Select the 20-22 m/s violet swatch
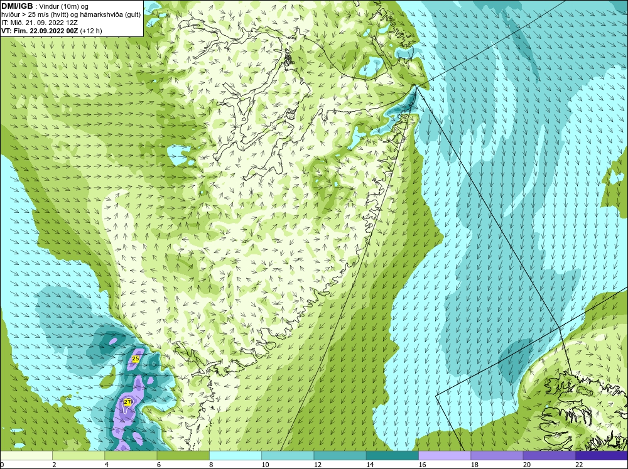Image resolution: width=628 pixels, height=469 pixels. tap(549, 455)
